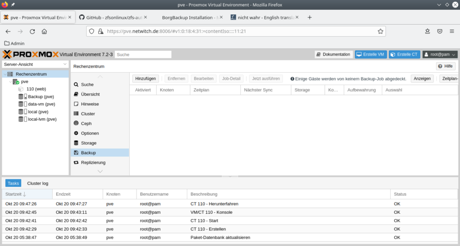Close the BorgBackup Installation tab
460x246 pixels.
click(x=221, y=17)
